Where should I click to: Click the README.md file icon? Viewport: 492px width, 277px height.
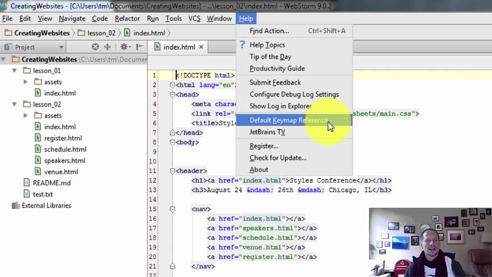(27, 183)
